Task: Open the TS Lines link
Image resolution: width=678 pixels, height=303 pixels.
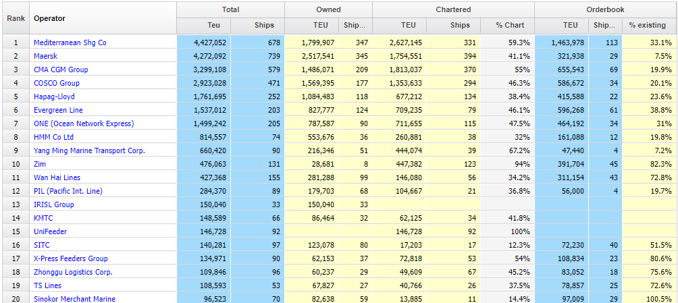Action: 47,285
